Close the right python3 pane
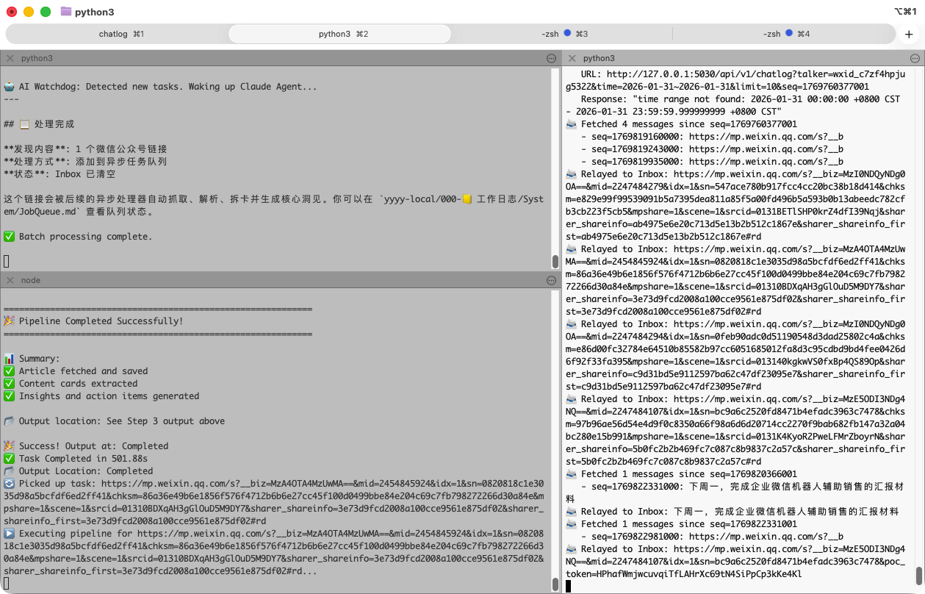925x594 pixels. coord(572,58)
